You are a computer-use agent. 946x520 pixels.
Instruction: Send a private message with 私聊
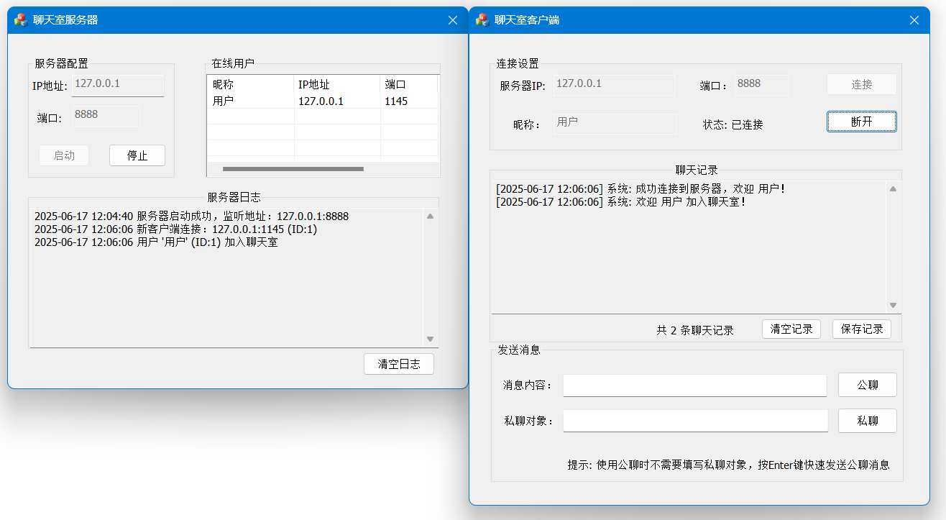coord(867,421)
